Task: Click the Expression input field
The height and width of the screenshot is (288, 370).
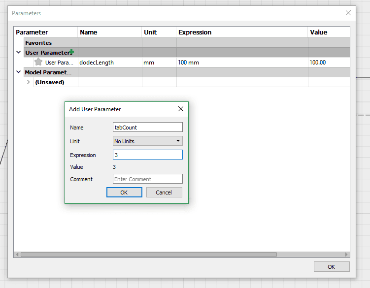Action: (148, 155)
